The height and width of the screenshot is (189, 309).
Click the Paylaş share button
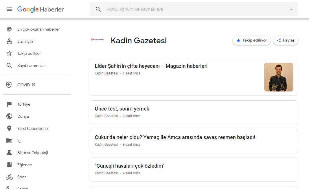(286, 40)
